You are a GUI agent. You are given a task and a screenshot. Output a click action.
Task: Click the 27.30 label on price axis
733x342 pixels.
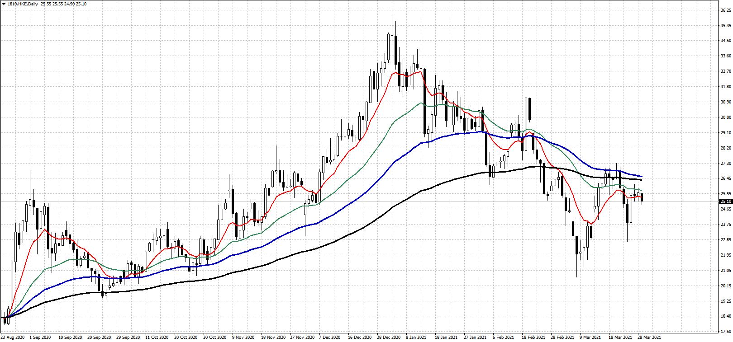726,164
